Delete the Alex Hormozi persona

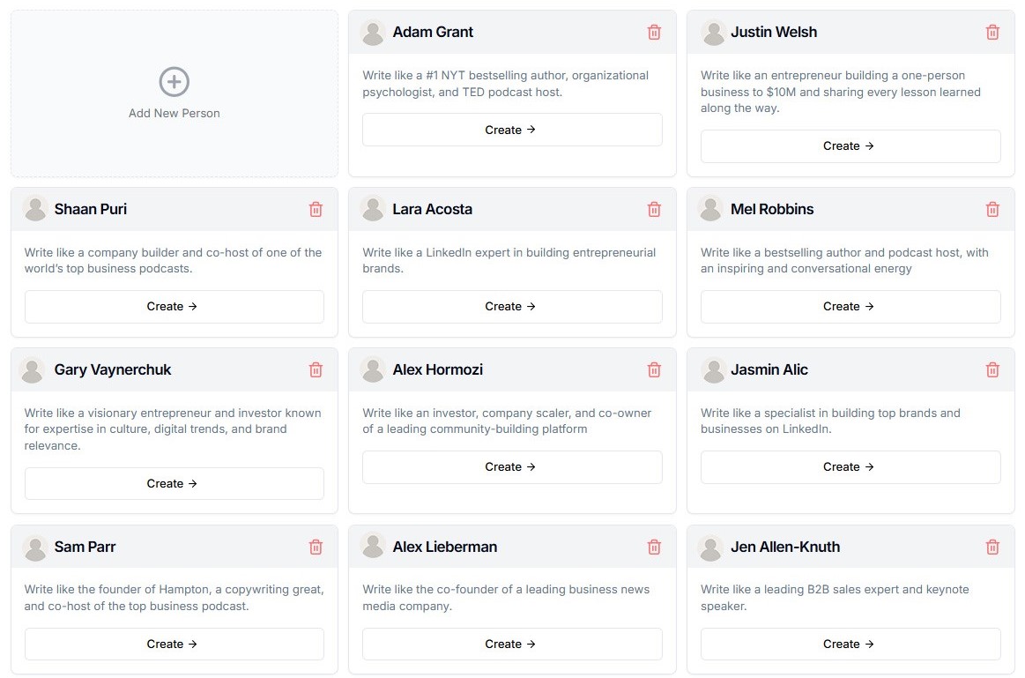tap(654, 370)
